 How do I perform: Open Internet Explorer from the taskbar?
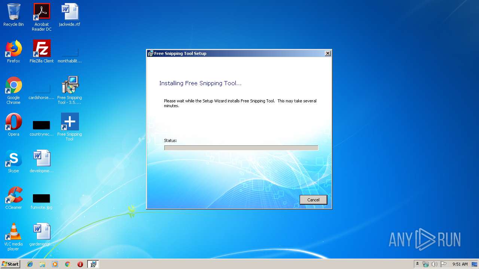click(x=30, y=264)
